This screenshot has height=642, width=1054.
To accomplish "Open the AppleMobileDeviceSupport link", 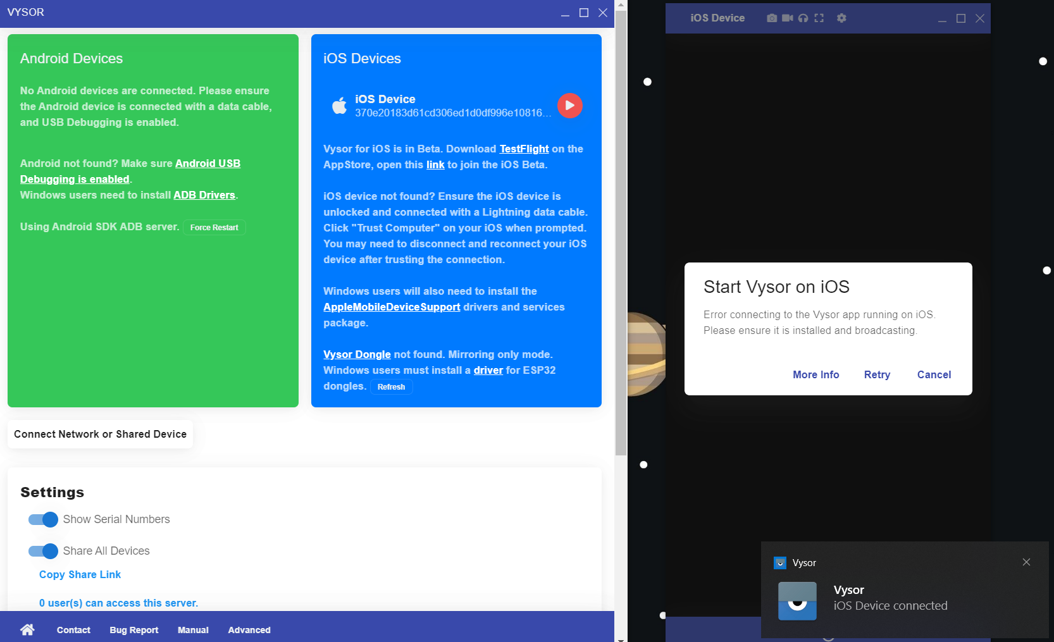I will click(392, 307).
